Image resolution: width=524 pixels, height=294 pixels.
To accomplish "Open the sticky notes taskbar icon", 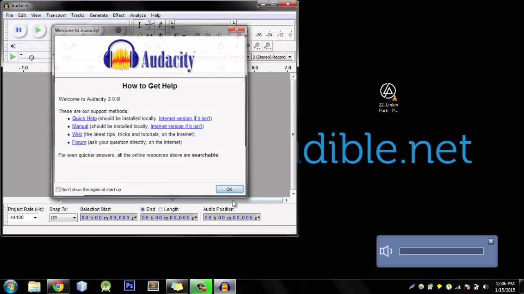I will [177, 286].
